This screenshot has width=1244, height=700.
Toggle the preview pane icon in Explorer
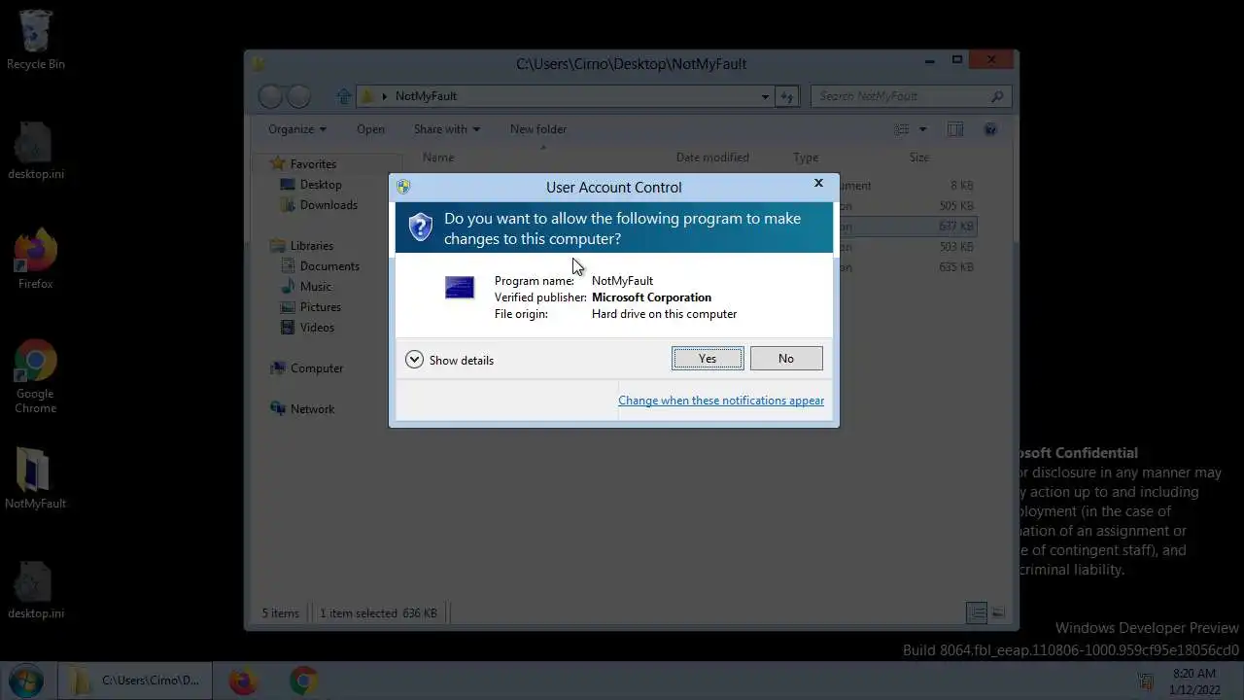pos(955,129)
